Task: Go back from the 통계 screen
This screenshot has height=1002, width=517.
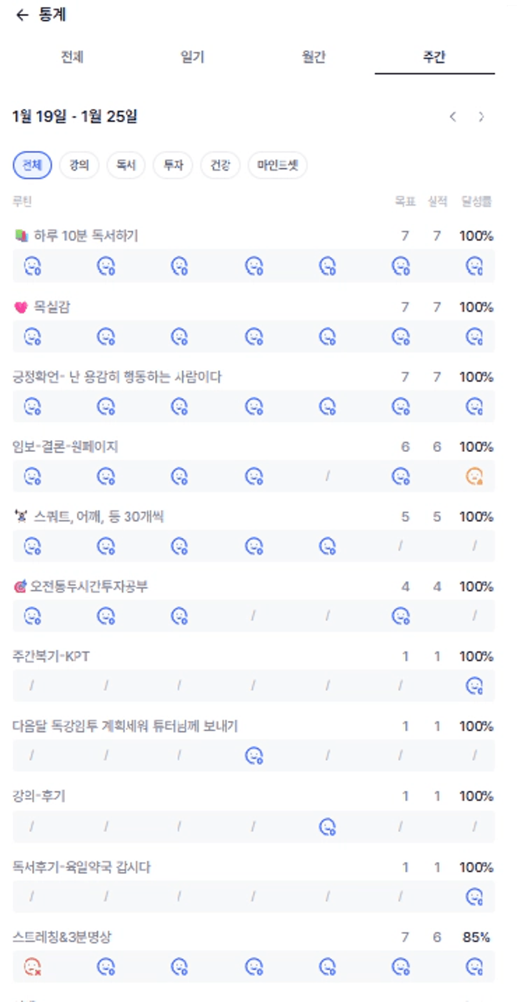Action: pyautogui.click(x=23, y=15)
